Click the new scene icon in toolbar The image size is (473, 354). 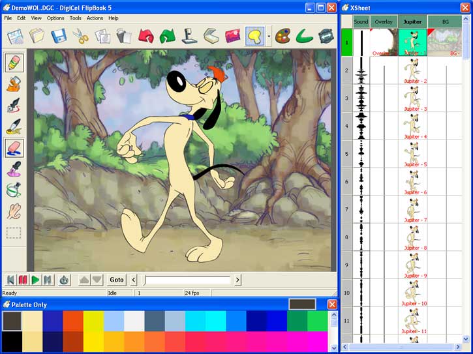pos(15,37)
